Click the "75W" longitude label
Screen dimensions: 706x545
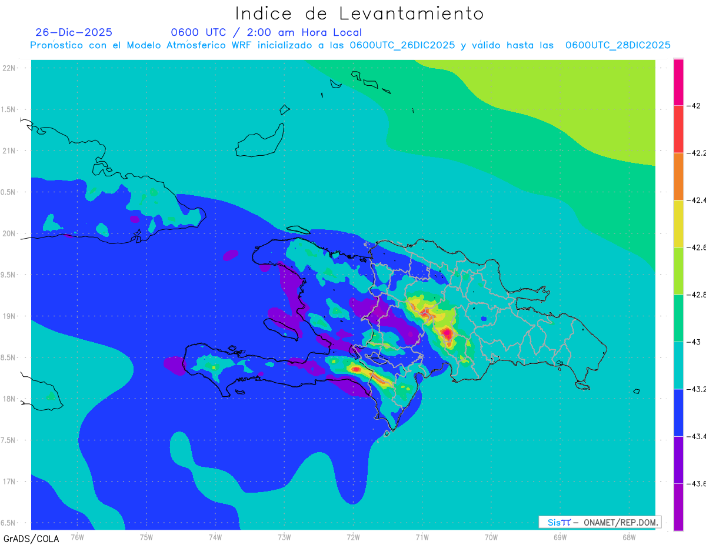(x=146, y=537)
